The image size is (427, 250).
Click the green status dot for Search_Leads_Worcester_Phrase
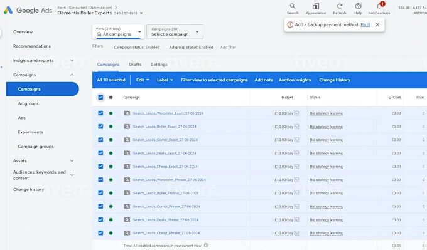[111, 180]
